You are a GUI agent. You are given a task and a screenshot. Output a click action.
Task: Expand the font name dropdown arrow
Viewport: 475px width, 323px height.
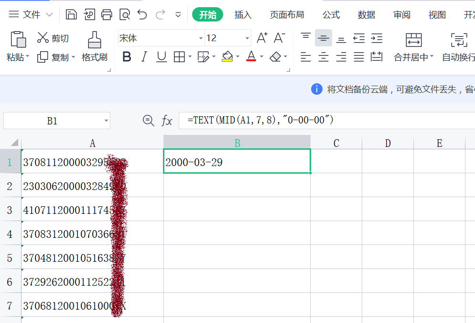pos(201,38)
